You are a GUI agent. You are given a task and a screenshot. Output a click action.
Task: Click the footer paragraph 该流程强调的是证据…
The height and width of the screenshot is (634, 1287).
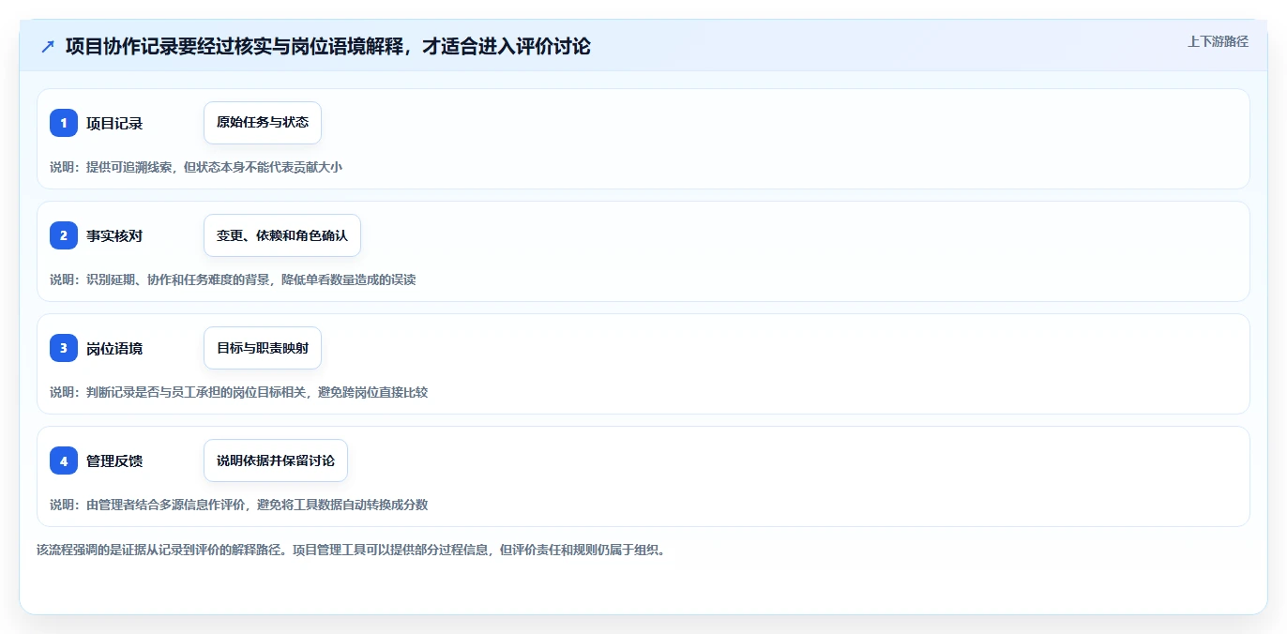[351, 551]
